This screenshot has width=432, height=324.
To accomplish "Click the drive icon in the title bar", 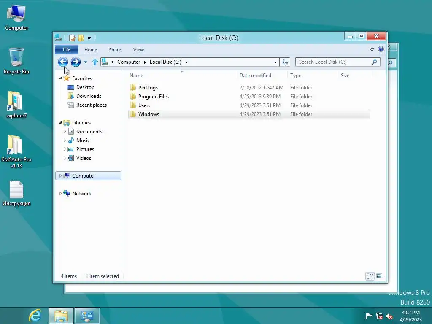I will click(x=58, y=38).
